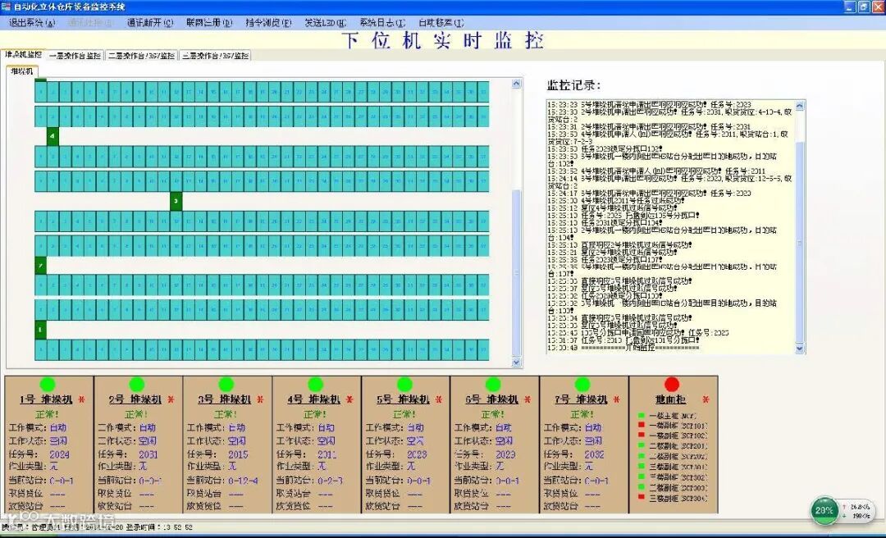Click task number 2031 under 2号堆垛机
886x538 pixels.
(148, 454)
